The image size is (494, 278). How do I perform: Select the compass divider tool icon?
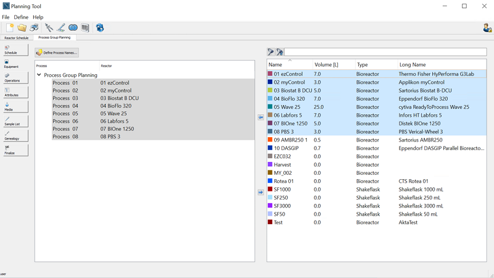pyautogui.click(x=49, y=28)
